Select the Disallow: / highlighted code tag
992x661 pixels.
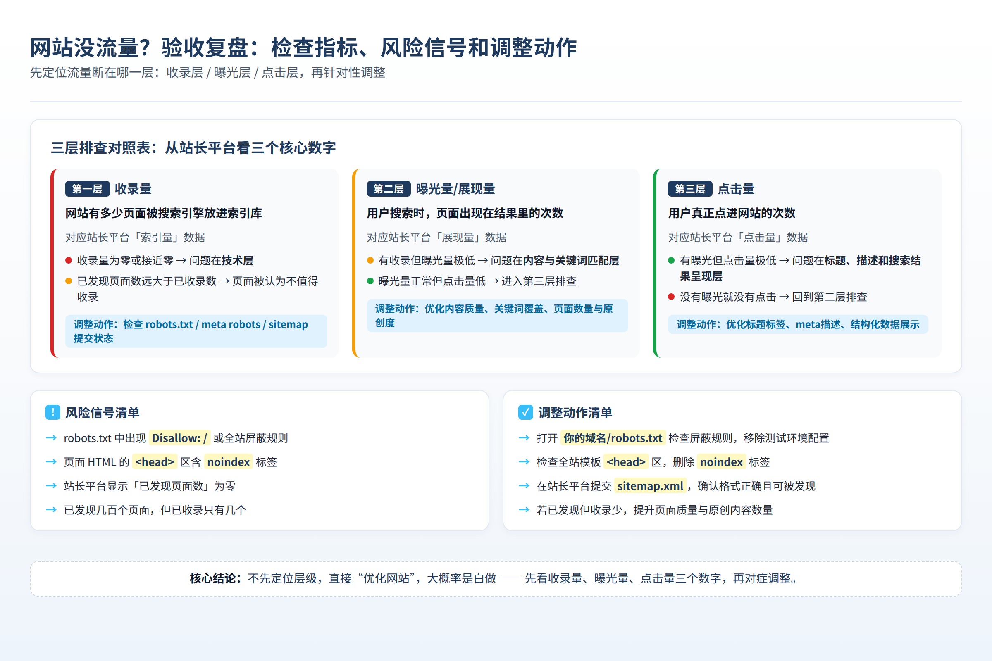pos(179,438)
